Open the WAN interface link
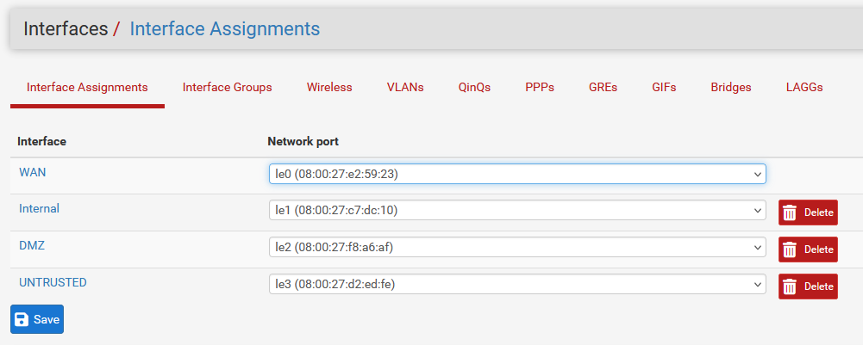Viewport: 863px width, 345px height. (33, 172)
